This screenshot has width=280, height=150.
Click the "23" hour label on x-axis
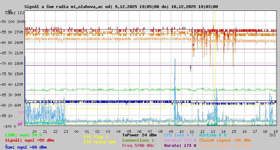click(66, 132)
